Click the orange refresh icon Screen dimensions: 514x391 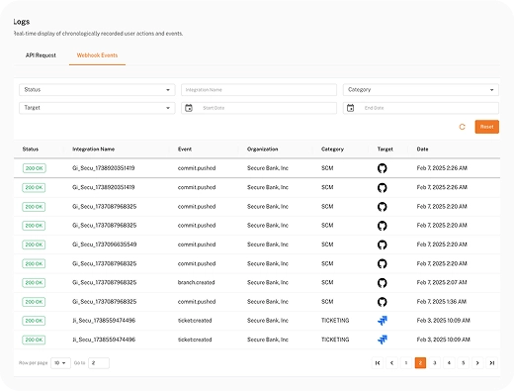(x=462, y=127)
